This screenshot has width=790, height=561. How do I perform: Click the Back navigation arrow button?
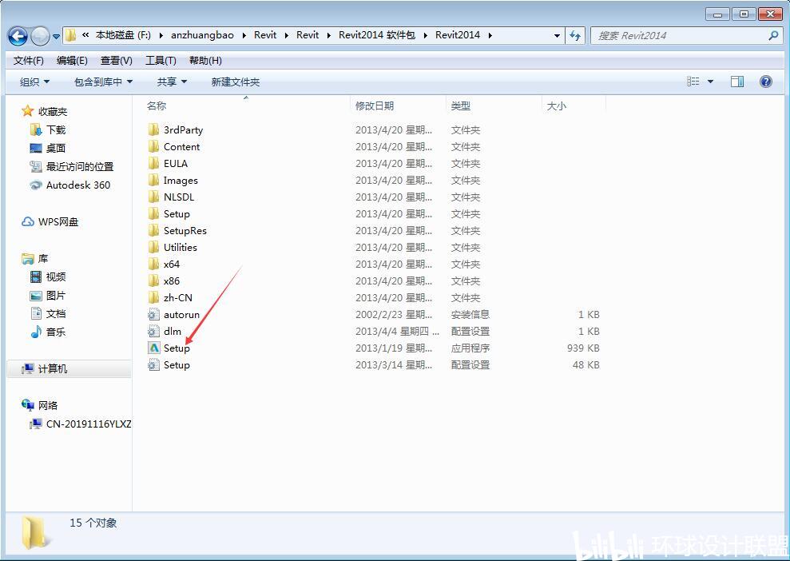tap(18, 36)
